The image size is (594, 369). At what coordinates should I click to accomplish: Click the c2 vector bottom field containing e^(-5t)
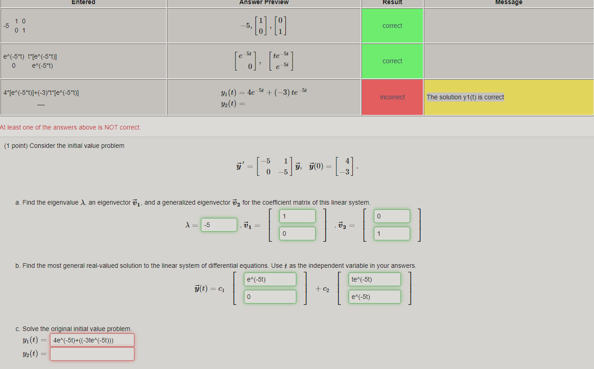(x=375, y=297)
